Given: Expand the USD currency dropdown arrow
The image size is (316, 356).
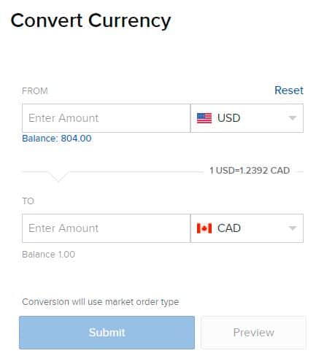Looking at the screenshot, I should (292, 118).
